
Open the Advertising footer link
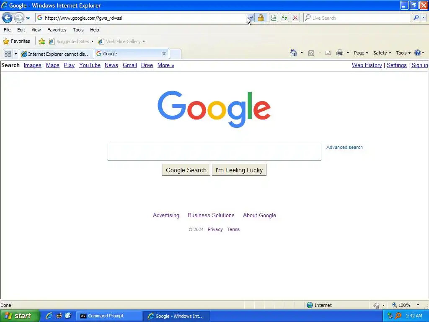click(166, 216)
